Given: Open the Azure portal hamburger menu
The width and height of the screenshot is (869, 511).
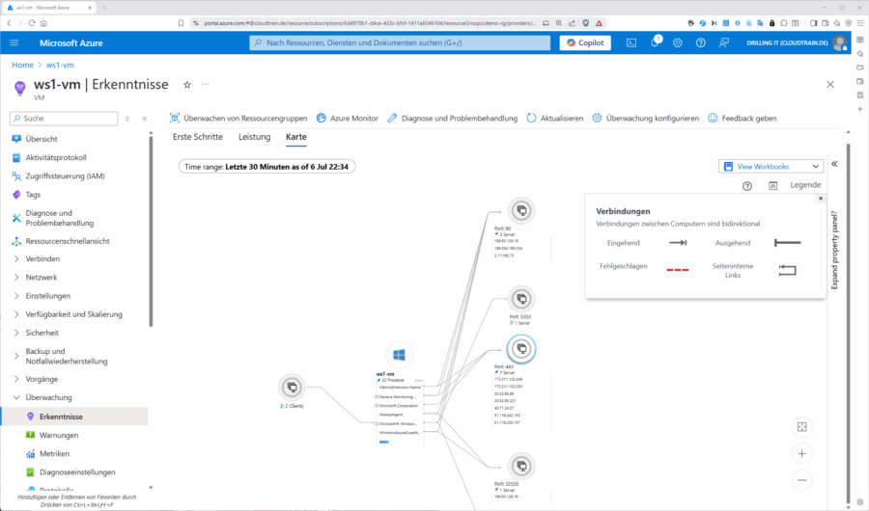Looking at the screenshot, I should 14,42.
